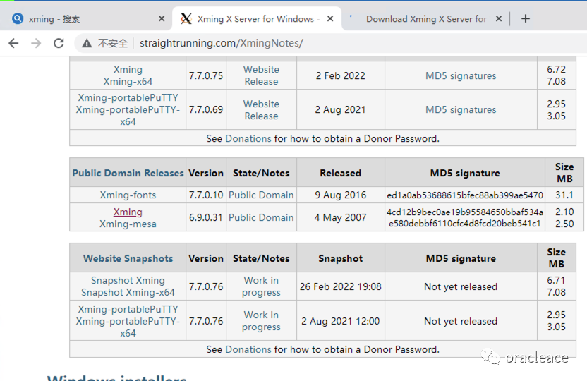The height and width of the screenshot is (381, 587).
Task: Open a new browser tab
Action: click(525, 19)
